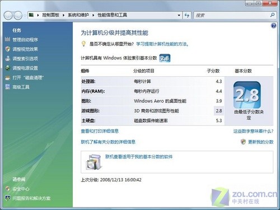Image resolution: width=280 pixels, height=210 pixels.
Task: Open the 打开"磁盘清理" task link
Action: 28,77
